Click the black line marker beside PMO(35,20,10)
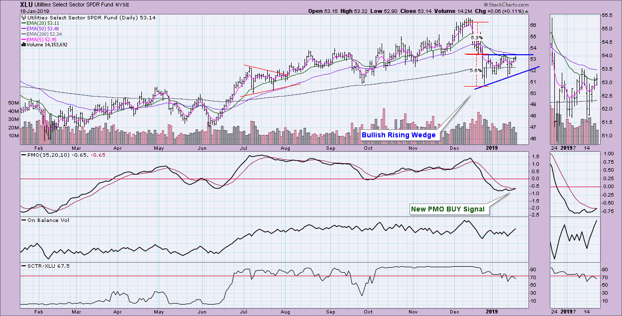 (x=24, y=156)
